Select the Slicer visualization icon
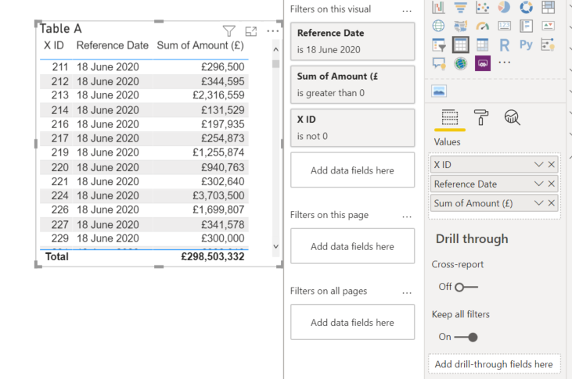Screen dimensions: 572x379 438,45
